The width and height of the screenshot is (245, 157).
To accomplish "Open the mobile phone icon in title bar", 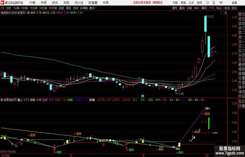I will (x=214, y=3).
